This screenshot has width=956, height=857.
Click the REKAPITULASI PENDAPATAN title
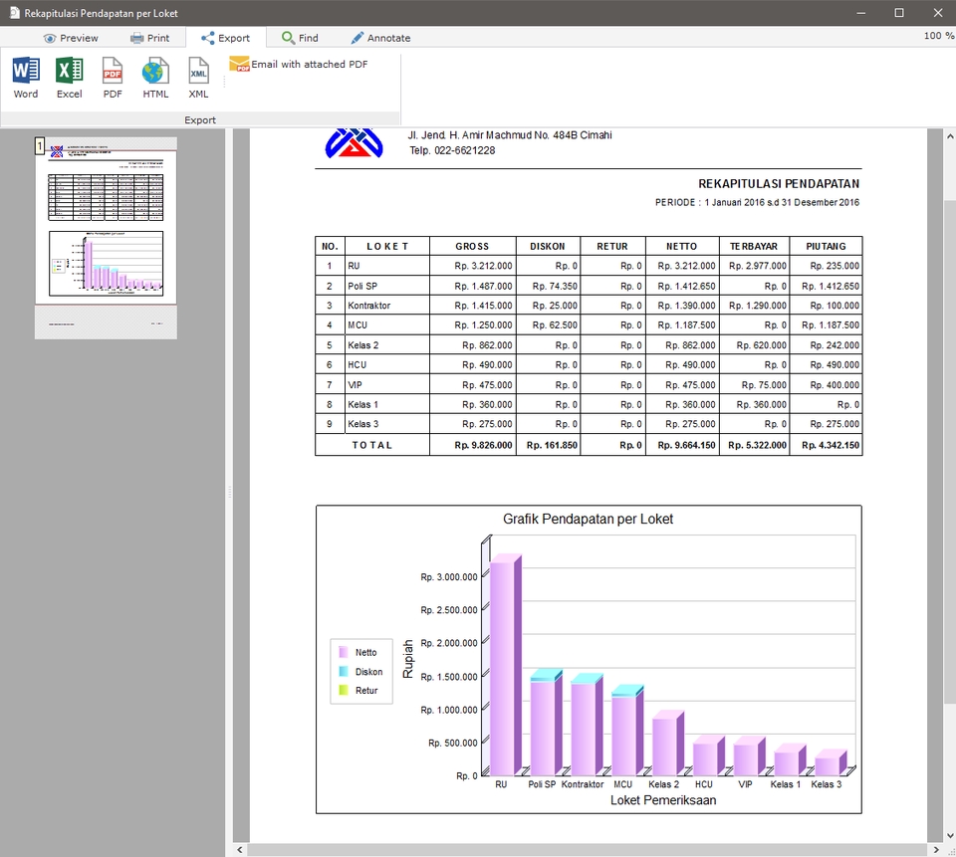[779, 183]
